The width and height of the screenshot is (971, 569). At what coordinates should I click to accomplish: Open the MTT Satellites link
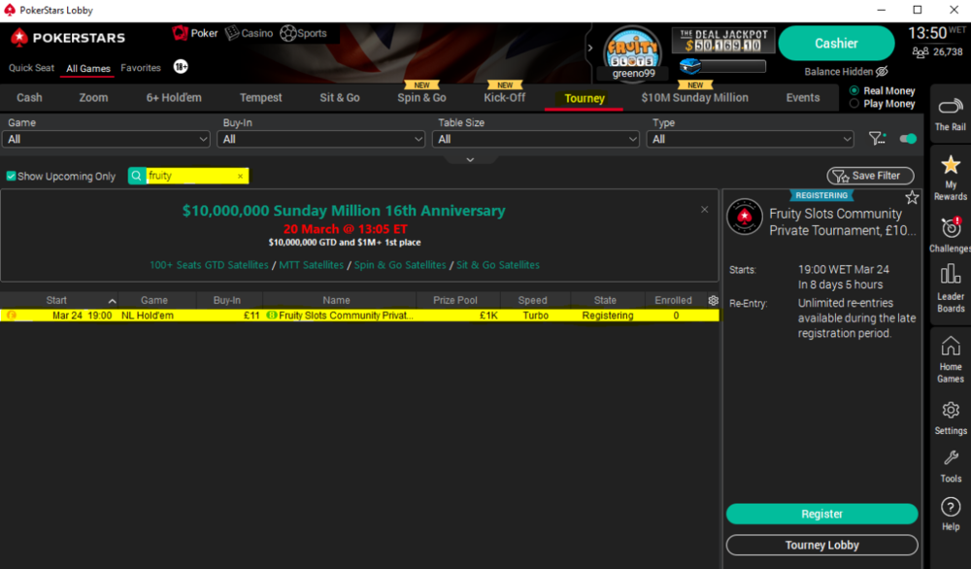pos(312,264)
